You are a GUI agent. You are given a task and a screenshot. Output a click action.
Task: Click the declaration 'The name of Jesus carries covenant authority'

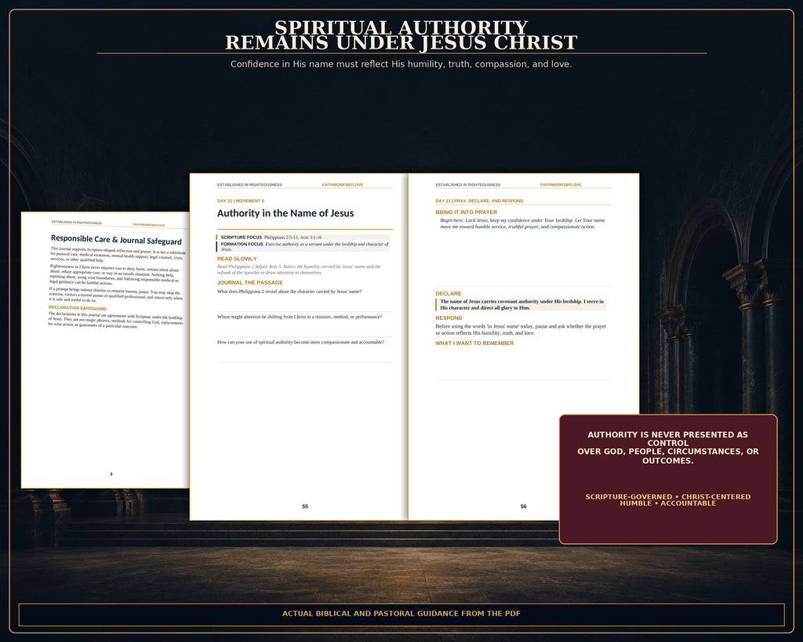[521, 305]
